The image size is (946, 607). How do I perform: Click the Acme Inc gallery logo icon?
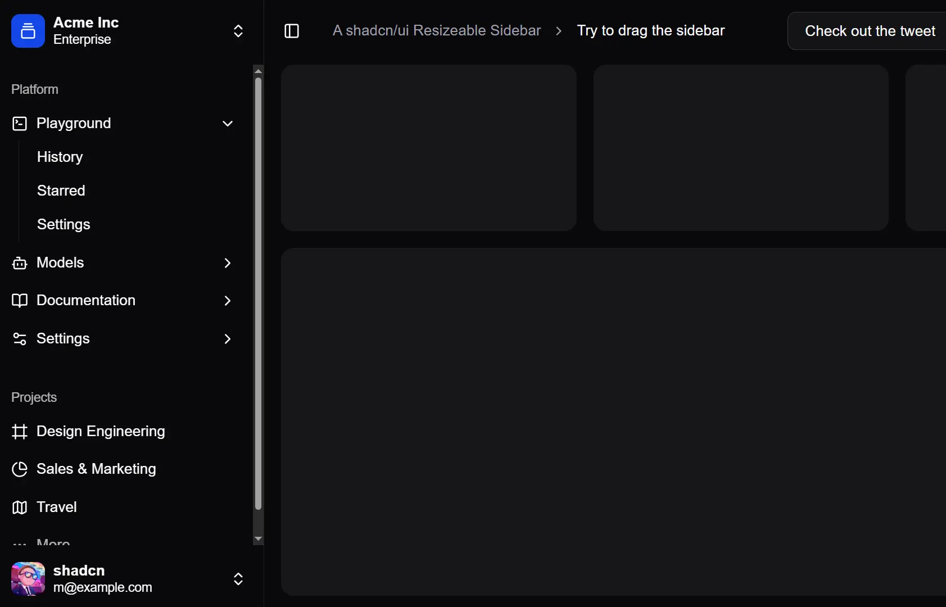(x=28, y=31)
